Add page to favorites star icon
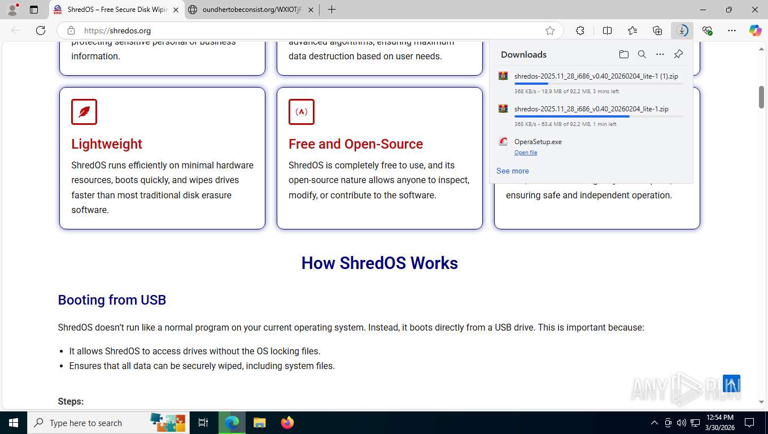 [550, 31]
